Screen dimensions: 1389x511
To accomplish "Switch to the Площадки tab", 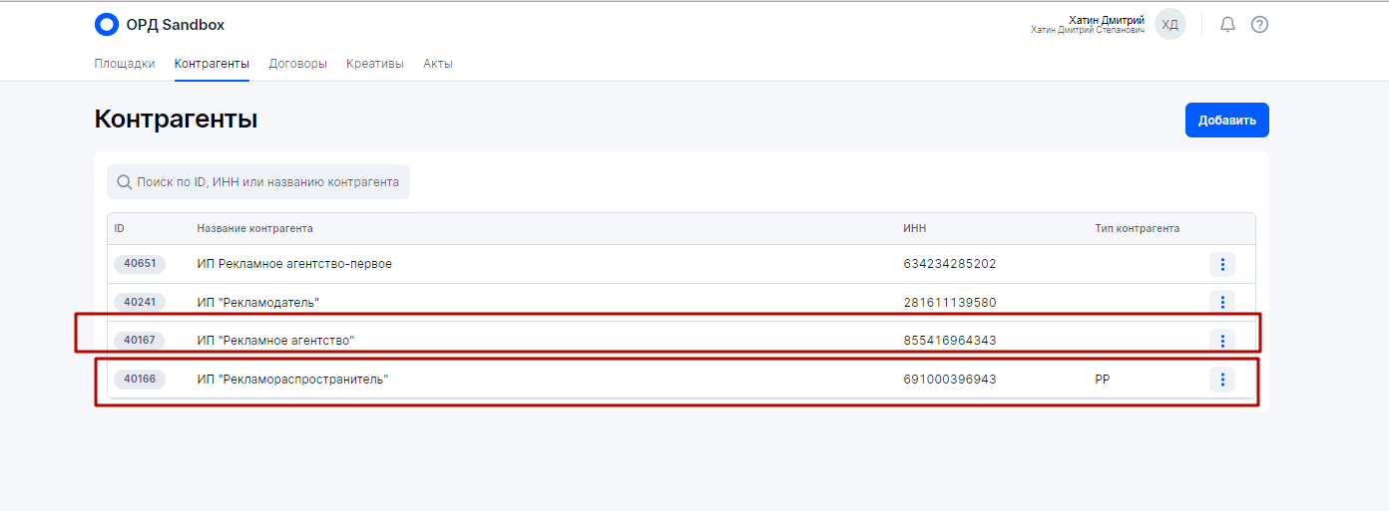I will (125, 64).
